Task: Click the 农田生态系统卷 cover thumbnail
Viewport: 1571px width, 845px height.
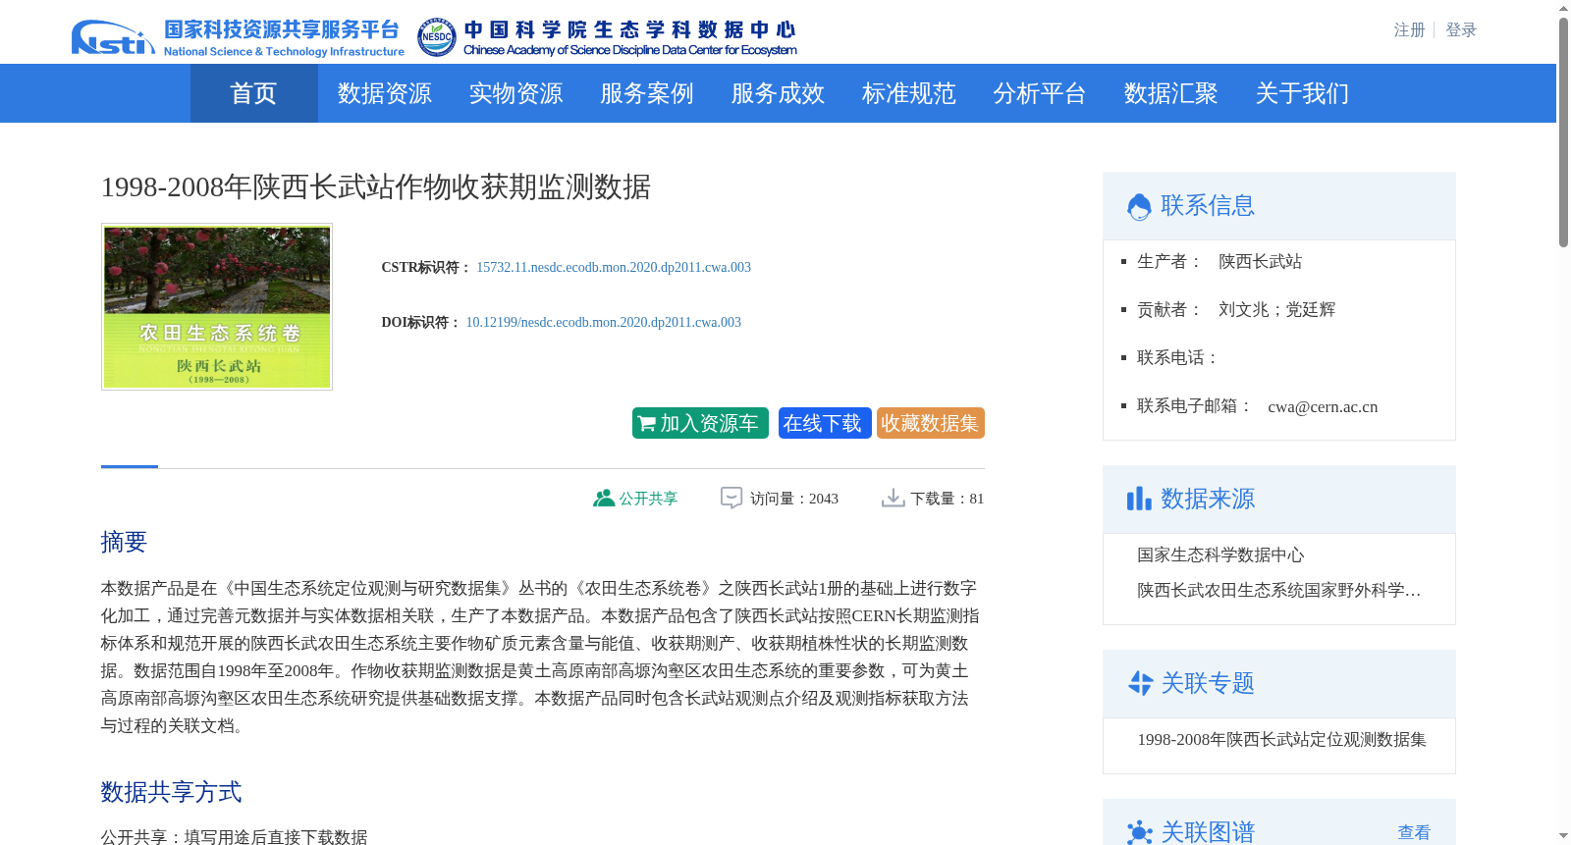Action: 217,306
